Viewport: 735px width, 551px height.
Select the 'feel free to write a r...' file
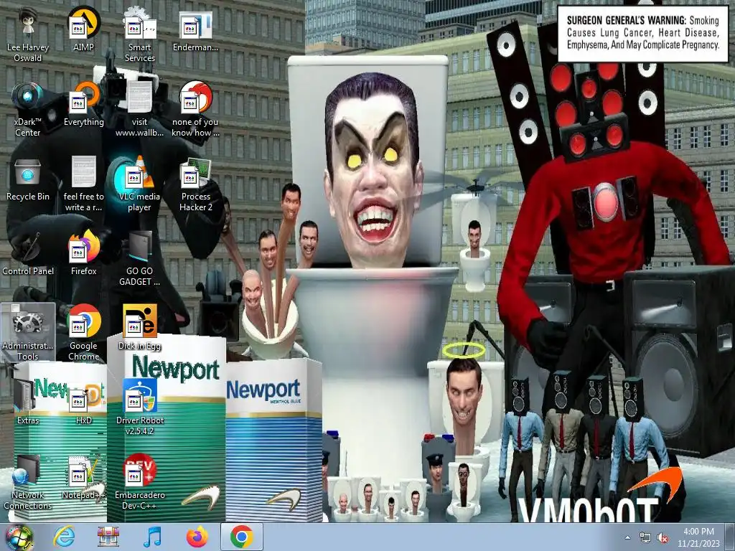pyautogui.click(x=83, y=184)
